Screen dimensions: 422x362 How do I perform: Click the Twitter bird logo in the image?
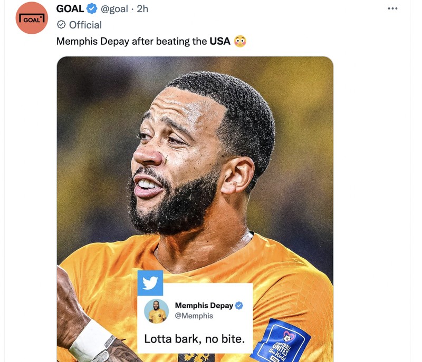pyautogui.click(x=150, y=283)
